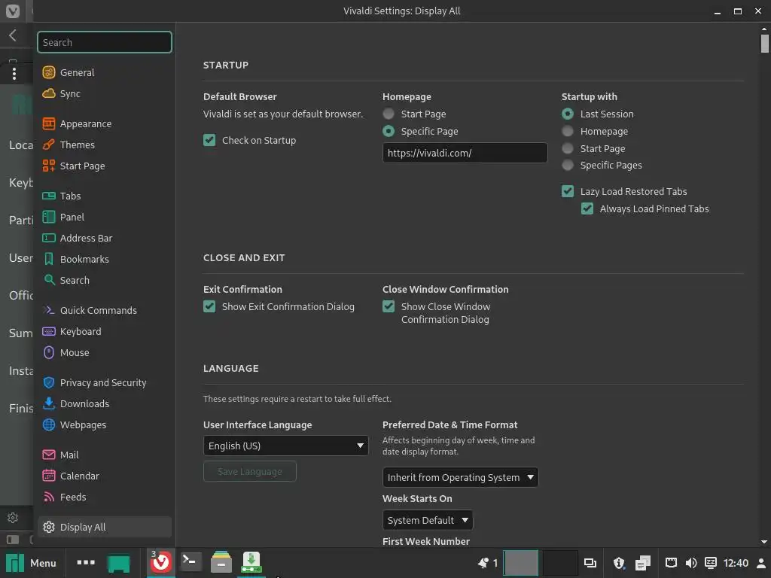Click scrollbar down arrow
Screen dimensions: 771x578
[764, 542]
